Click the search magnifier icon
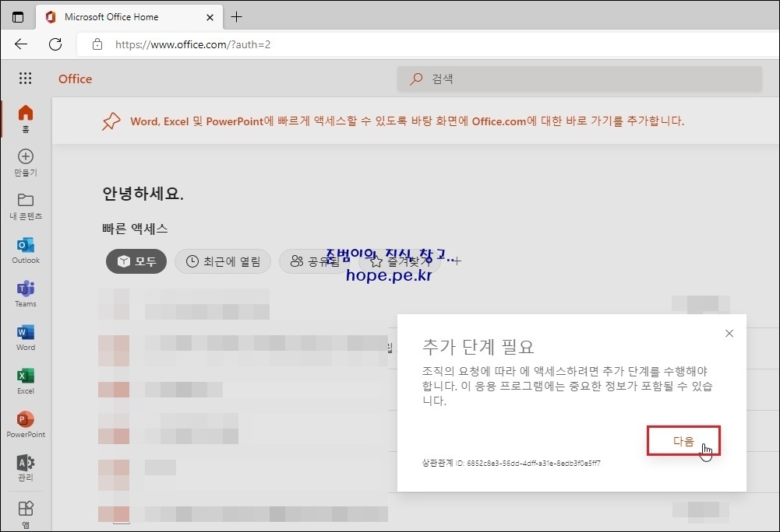Screen dimensions: 780x532 [x=416, y=79]
